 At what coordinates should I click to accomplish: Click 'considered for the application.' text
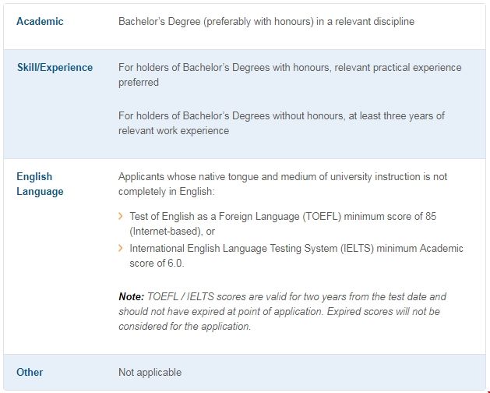pos(185,327)
